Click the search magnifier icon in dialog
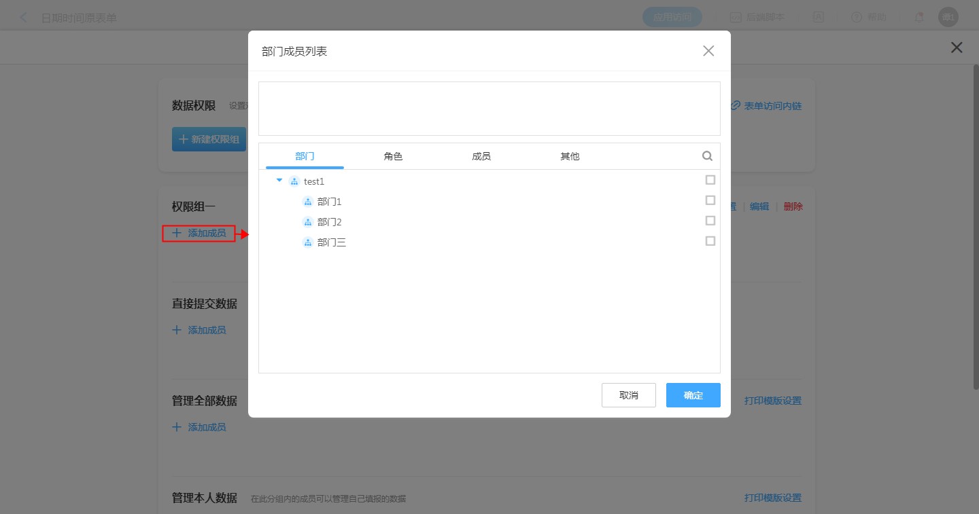 pyautogui.click(x=707, y=156)
